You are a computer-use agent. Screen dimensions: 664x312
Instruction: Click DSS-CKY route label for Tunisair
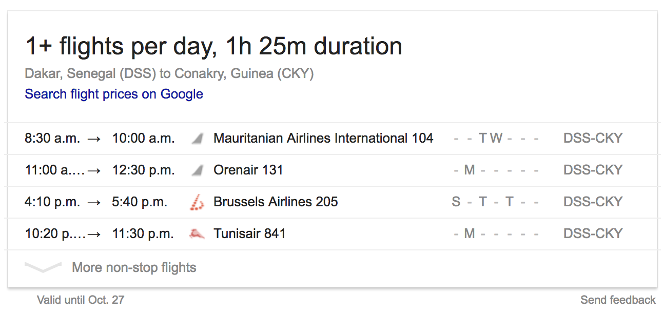click(593, 234)
